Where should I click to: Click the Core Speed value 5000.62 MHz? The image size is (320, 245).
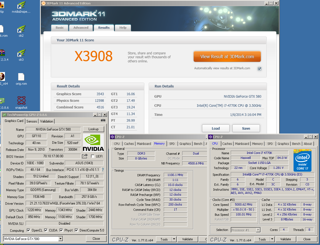coord(244,204)
